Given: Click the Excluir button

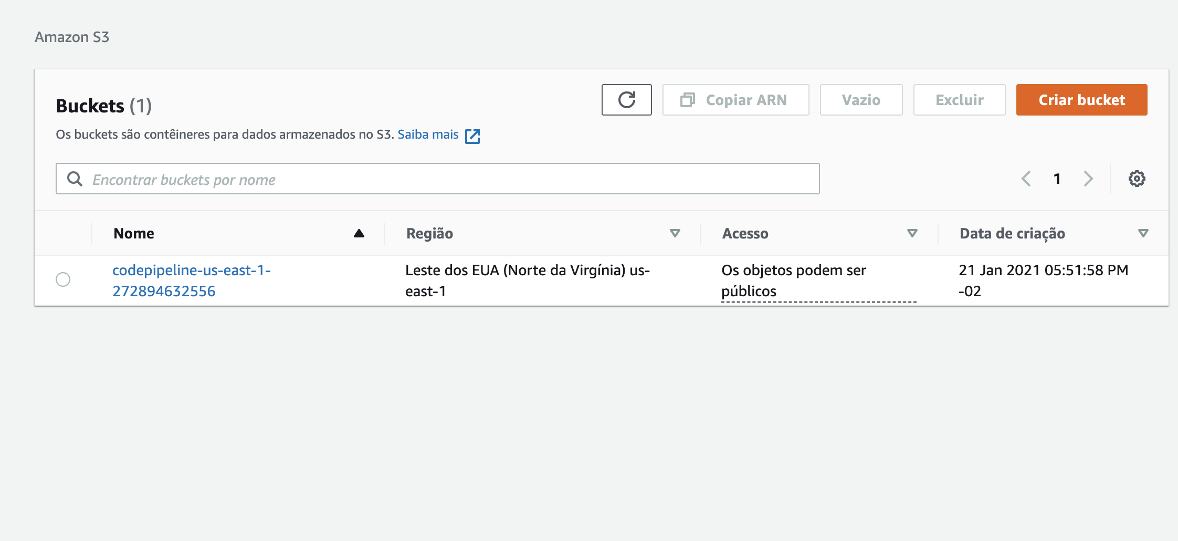Looking at the screenshot, I should [959, 100].
